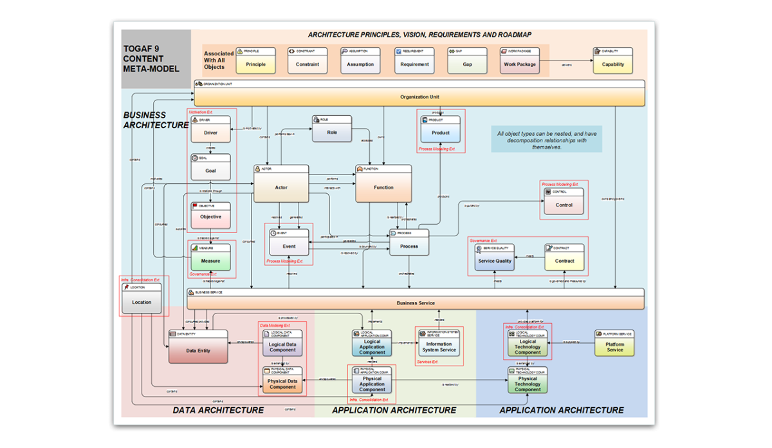
Task: Click the Work Package header's icon
Action: (x=504, y=51)
